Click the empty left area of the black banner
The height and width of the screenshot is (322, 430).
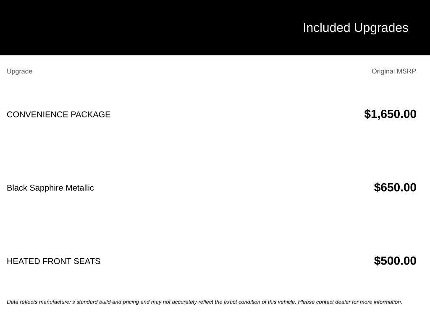point(126,28)
